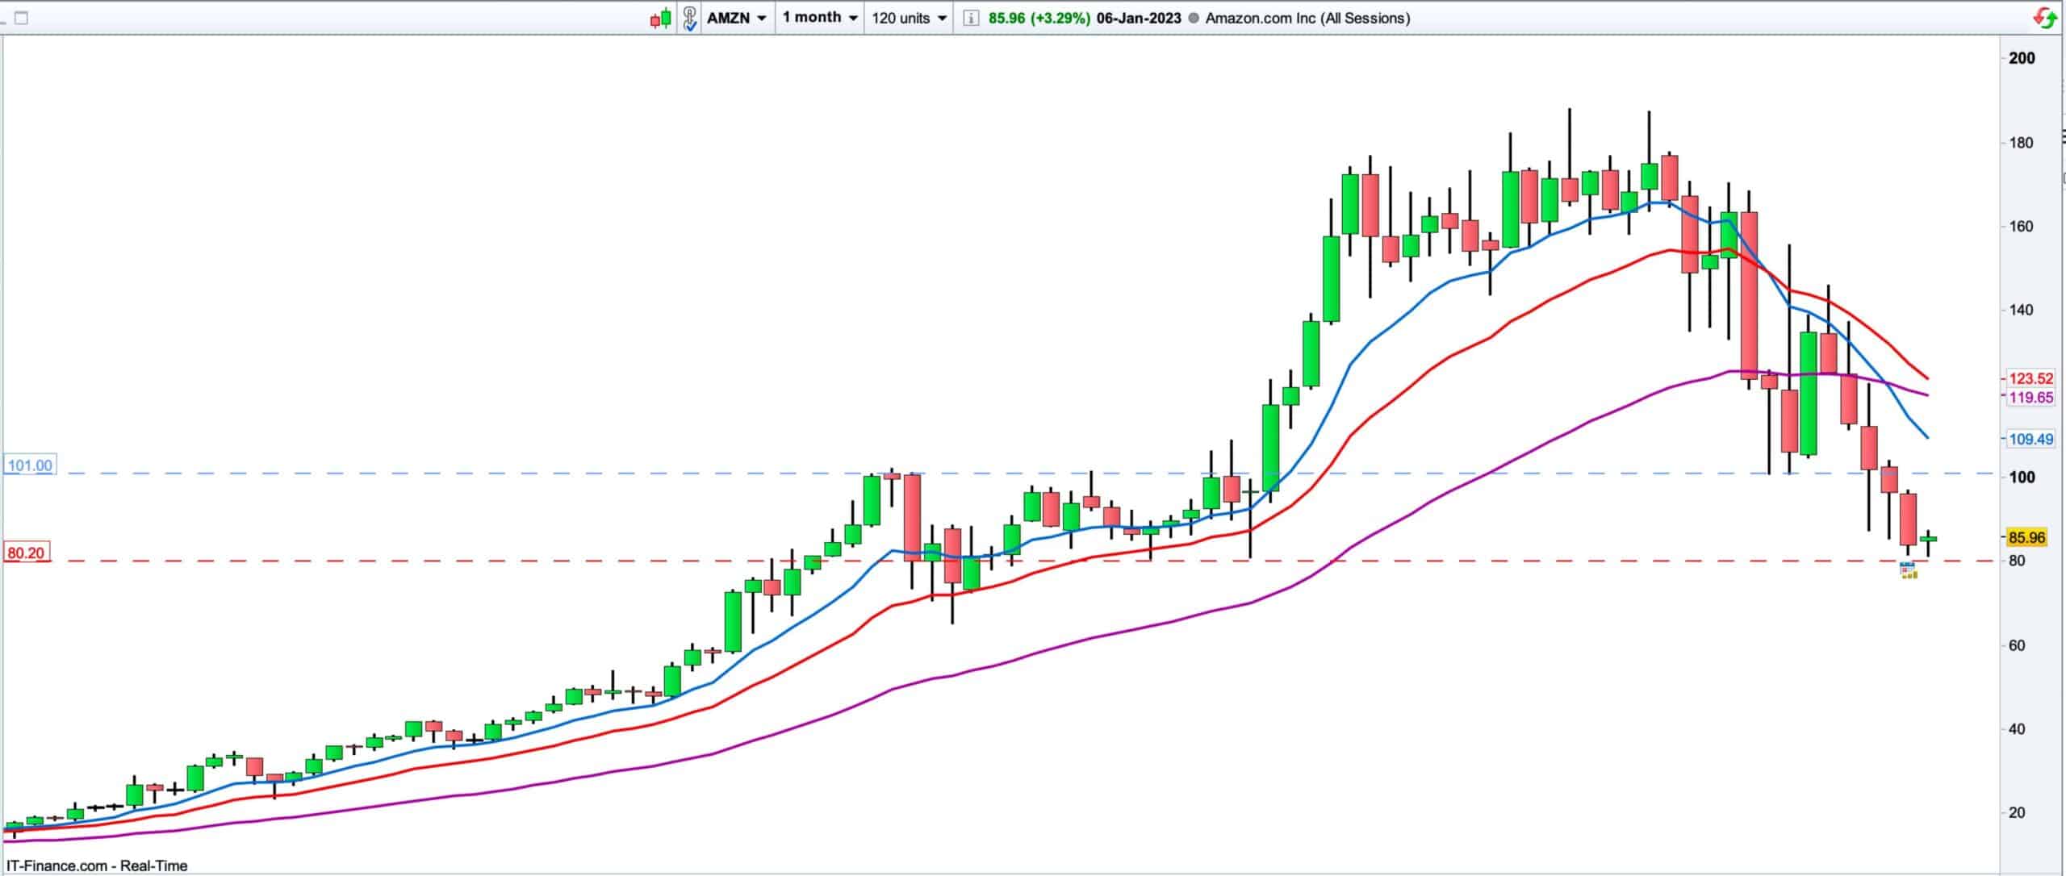2066x876 pixels.
Task: Click the calendar event icon below candles
Action: coord(1909,572)
